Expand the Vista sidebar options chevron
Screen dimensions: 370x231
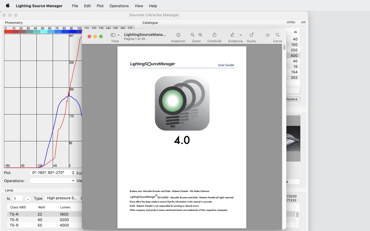(118, 35)
